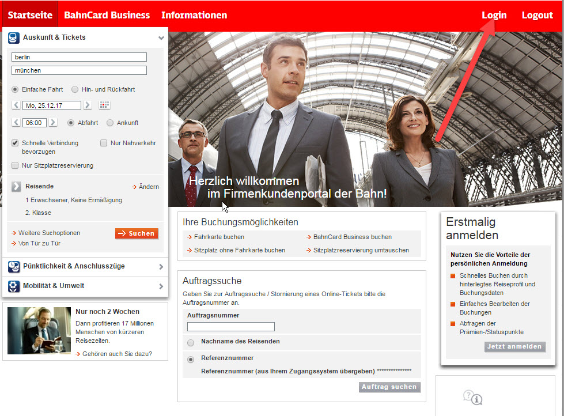564x416 pixels.
Task: Open Weitere Suchoptionen link
Action: (46, 233)
